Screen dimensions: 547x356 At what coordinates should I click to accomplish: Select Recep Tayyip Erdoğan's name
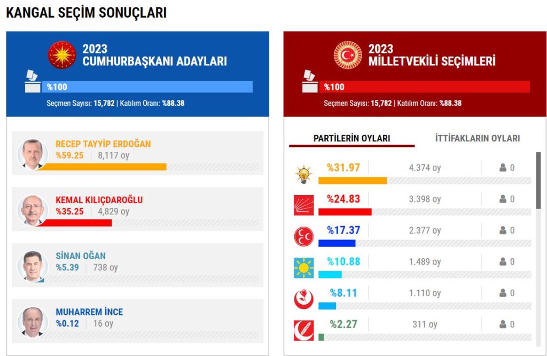tap(103, 144)
